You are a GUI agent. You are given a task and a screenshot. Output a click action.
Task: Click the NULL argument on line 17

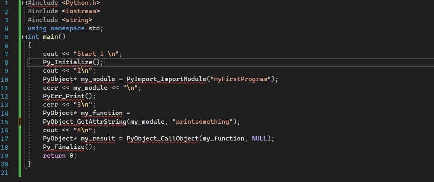click(x=260, y=138)
